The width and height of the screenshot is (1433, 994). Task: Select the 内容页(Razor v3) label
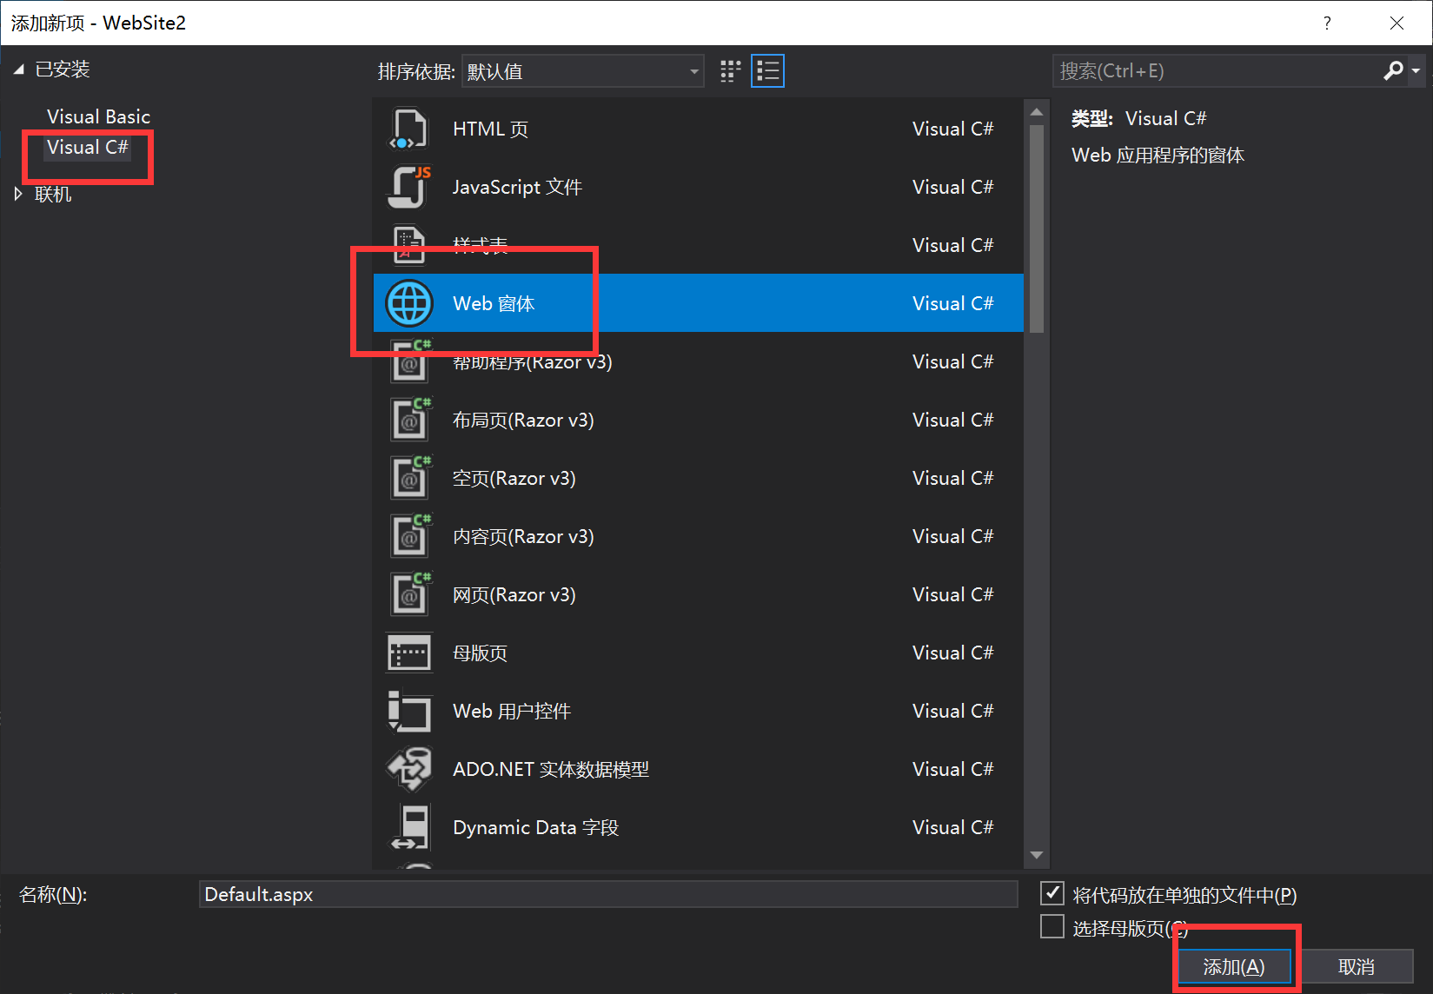pos(523,536)
